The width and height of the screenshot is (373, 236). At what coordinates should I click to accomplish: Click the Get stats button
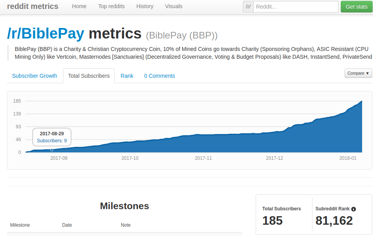coord(356,7)
